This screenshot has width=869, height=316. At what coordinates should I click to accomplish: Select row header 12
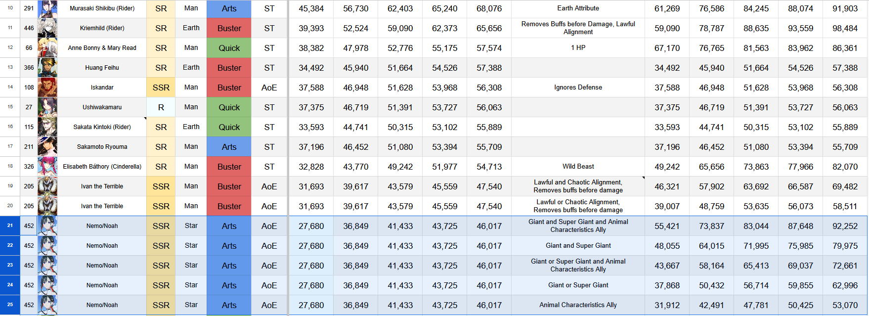10,48
